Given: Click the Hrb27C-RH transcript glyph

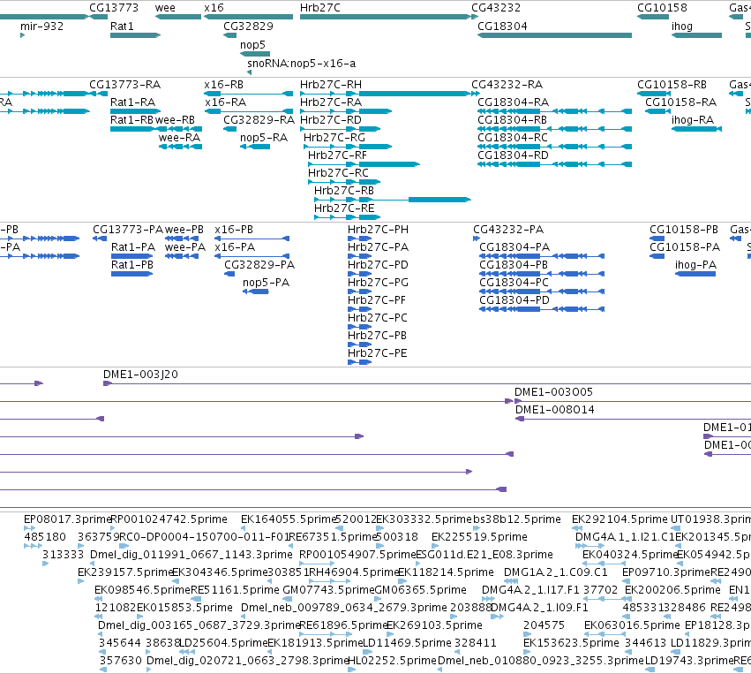Looking at the screenshot, I should [x=386, y=94].
